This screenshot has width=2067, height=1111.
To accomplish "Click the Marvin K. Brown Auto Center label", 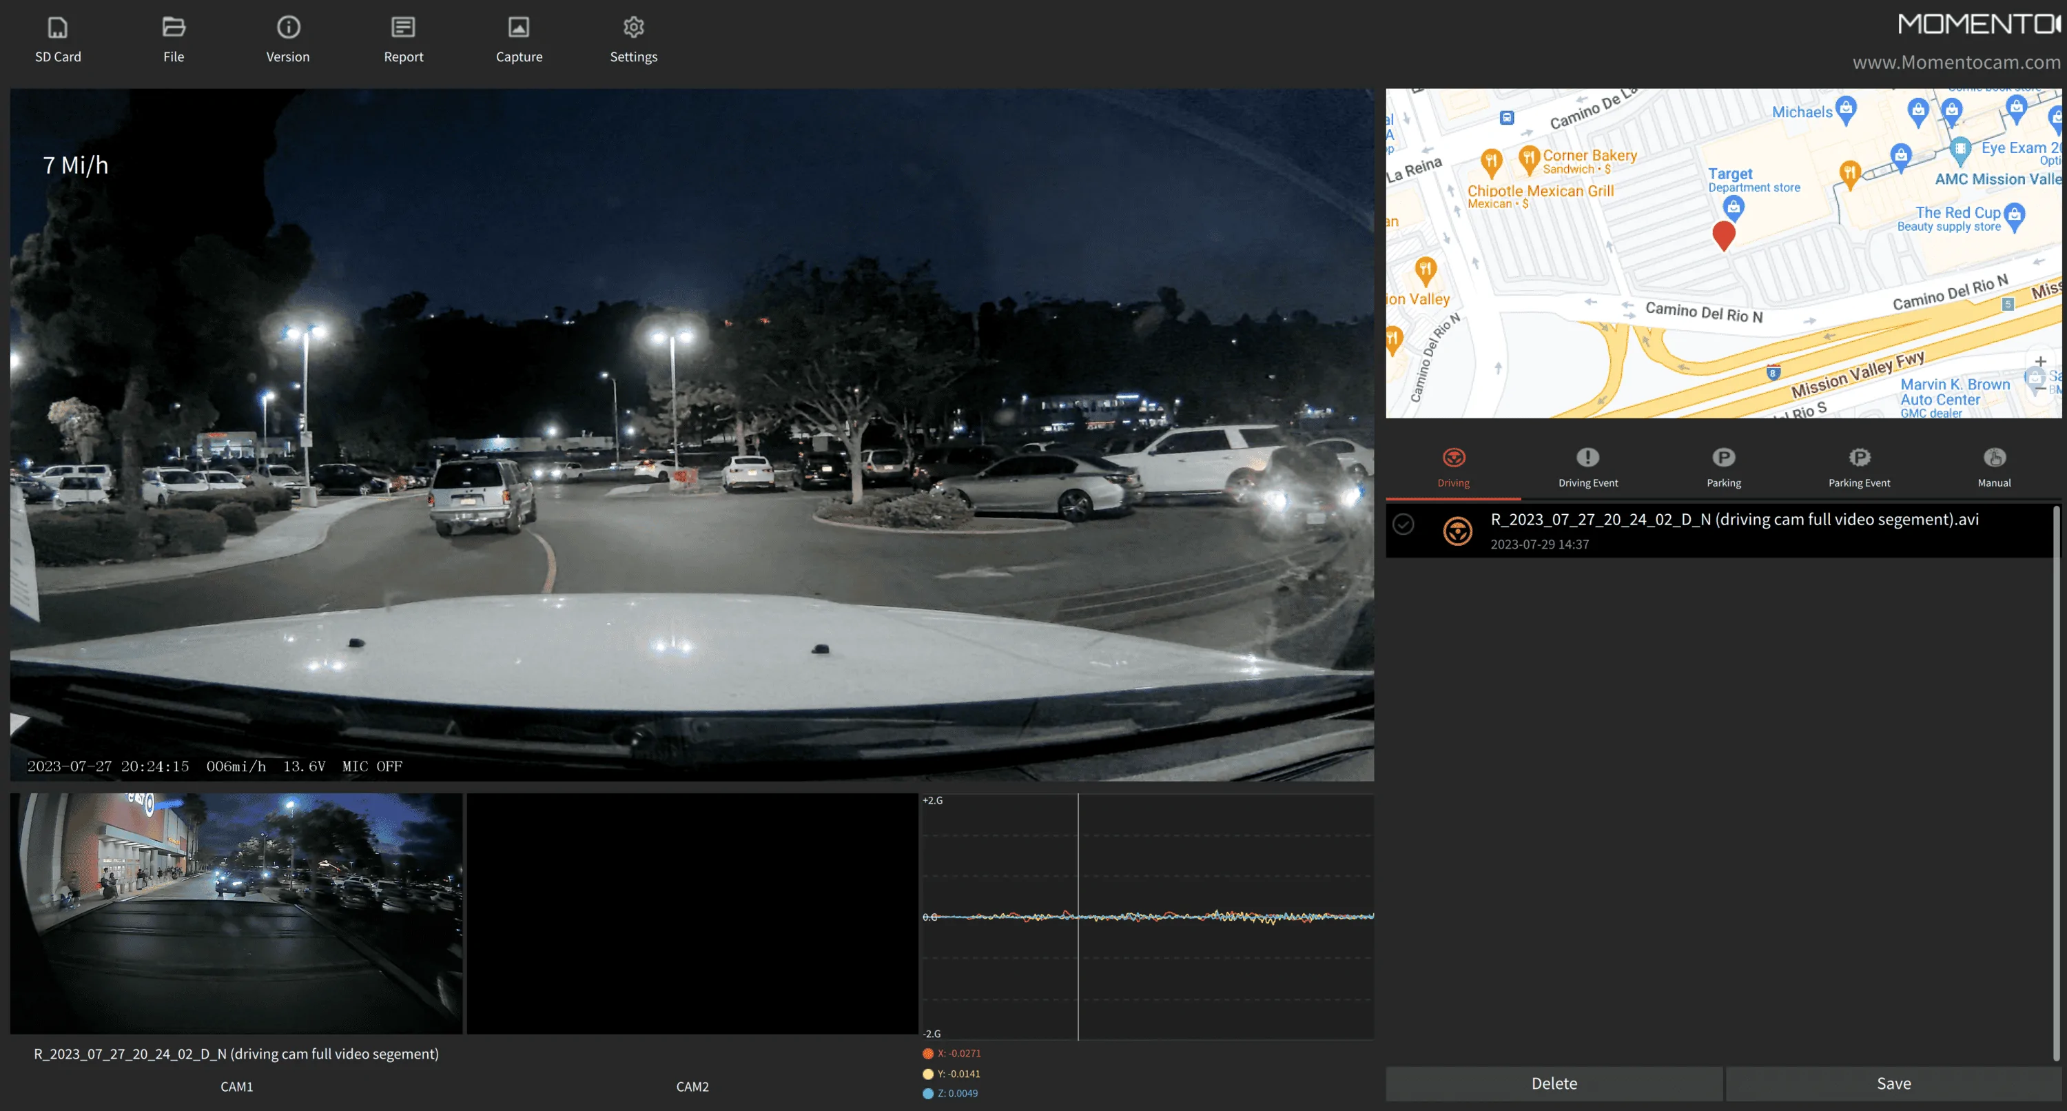I will pos(1955,391).
